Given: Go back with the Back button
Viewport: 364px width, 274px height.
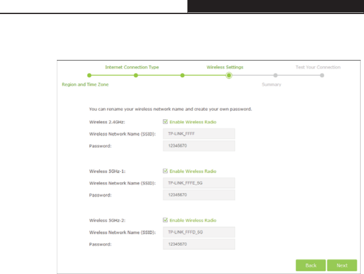Looking at the screenshot, I should 311,265.
